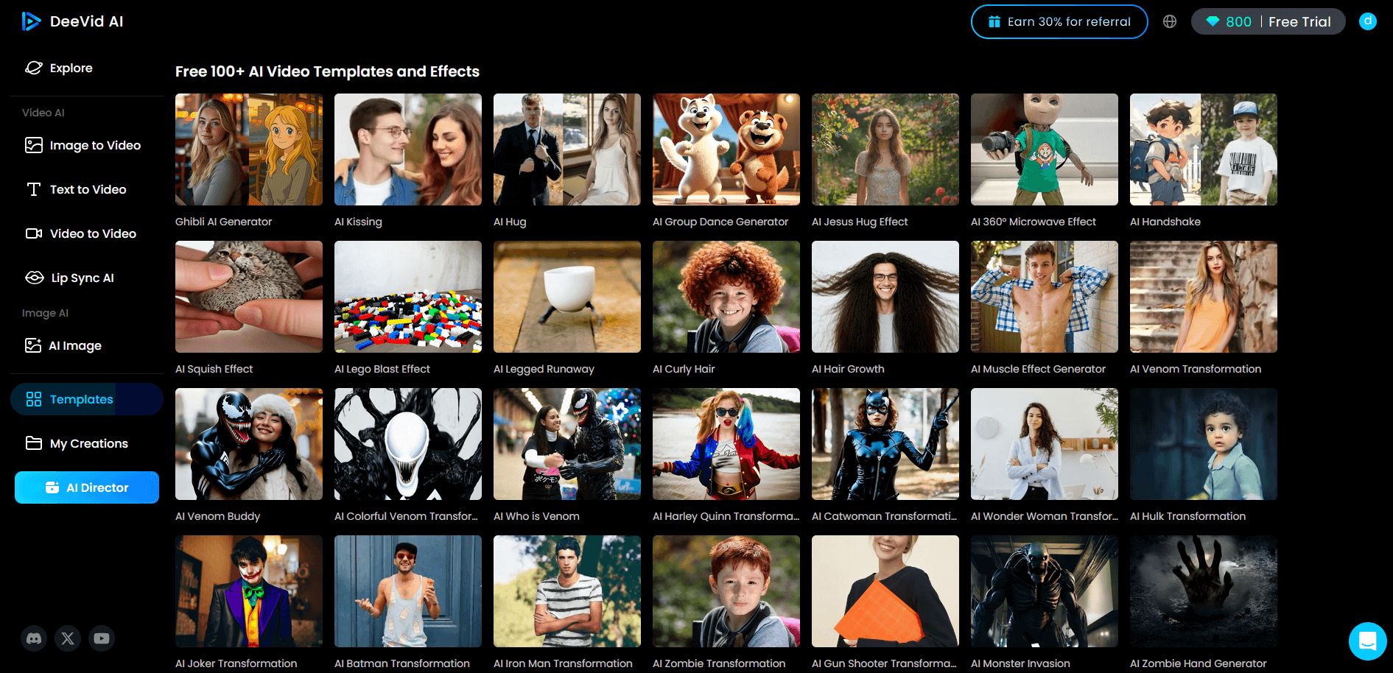Start the Free Trial
This screenshot has width=1393, height=673.
coord(1299,21)
